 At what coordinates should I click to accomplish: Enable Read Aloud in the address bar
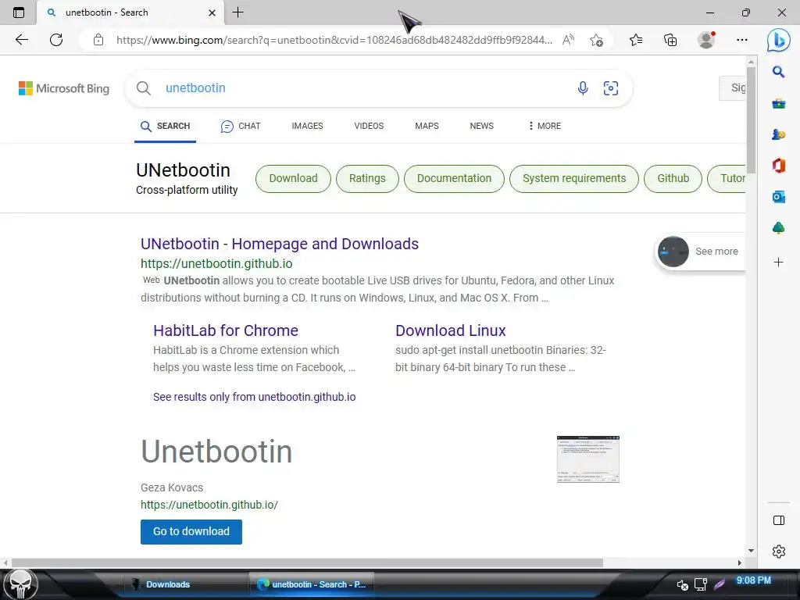point(568,40)
